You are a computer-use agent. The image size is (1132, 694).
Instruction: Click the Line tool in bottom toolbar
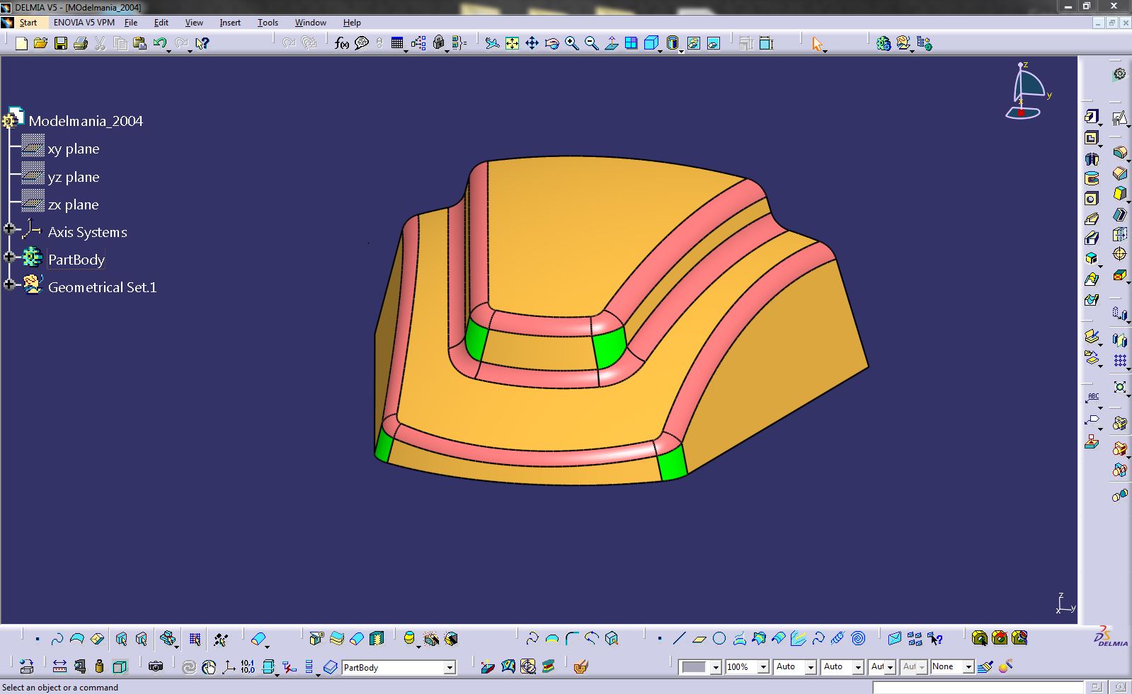pyautogui.click(x=679, y=639)
